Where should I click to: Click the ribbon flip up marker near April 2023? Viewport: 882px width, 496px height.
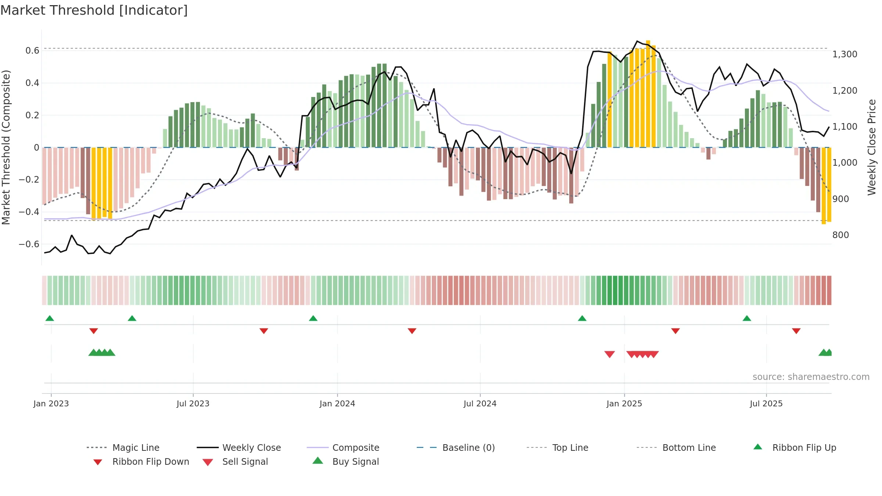pyautogui.click(x=132, y=318)
